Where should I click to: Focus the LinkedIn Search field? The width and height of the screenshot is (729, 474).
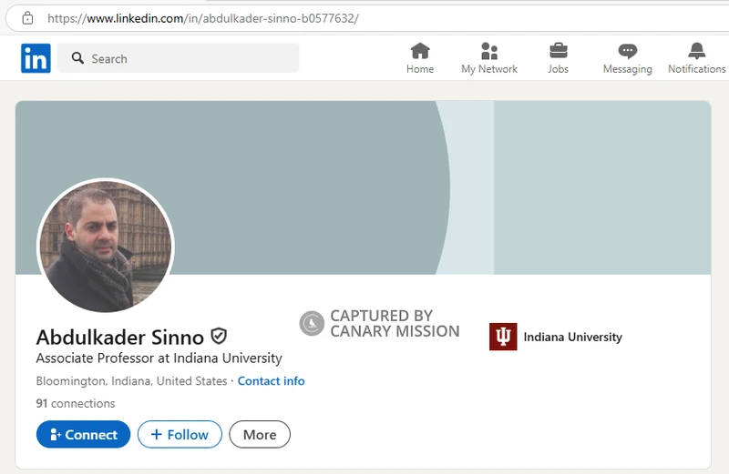pyautogui.click(x=178, y=58)
